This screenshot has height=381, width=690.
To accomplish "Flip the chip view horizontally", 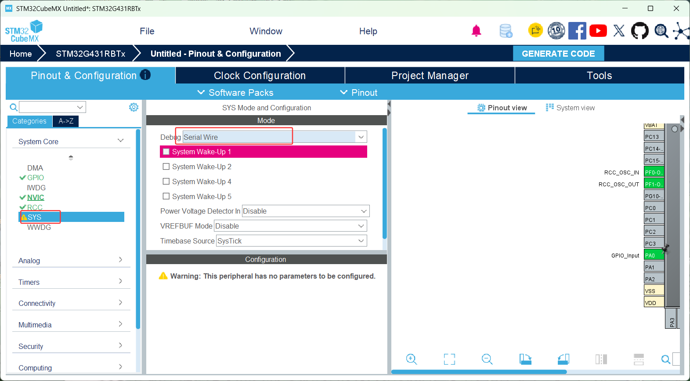I will coord(601,359).
